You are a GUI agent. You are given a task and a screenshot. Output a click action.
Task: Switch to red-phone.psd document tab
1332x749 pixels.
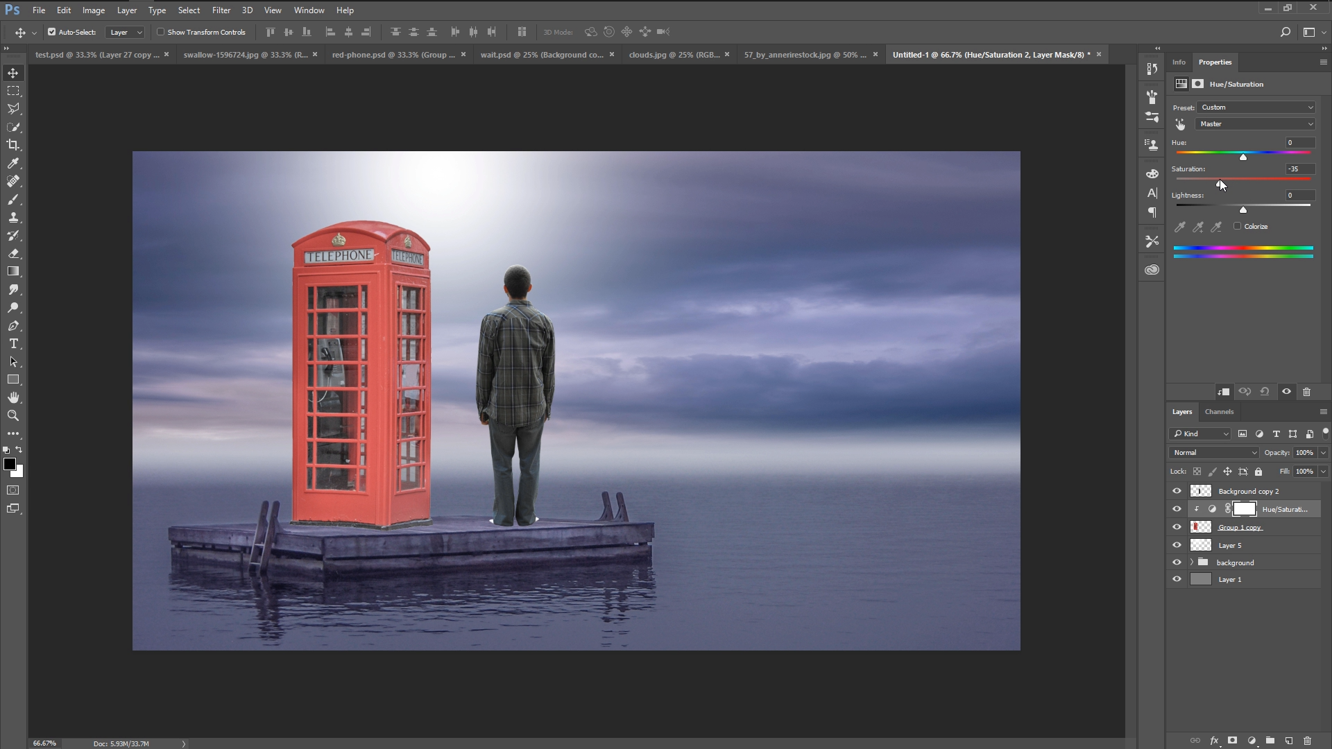pos(393,55)
